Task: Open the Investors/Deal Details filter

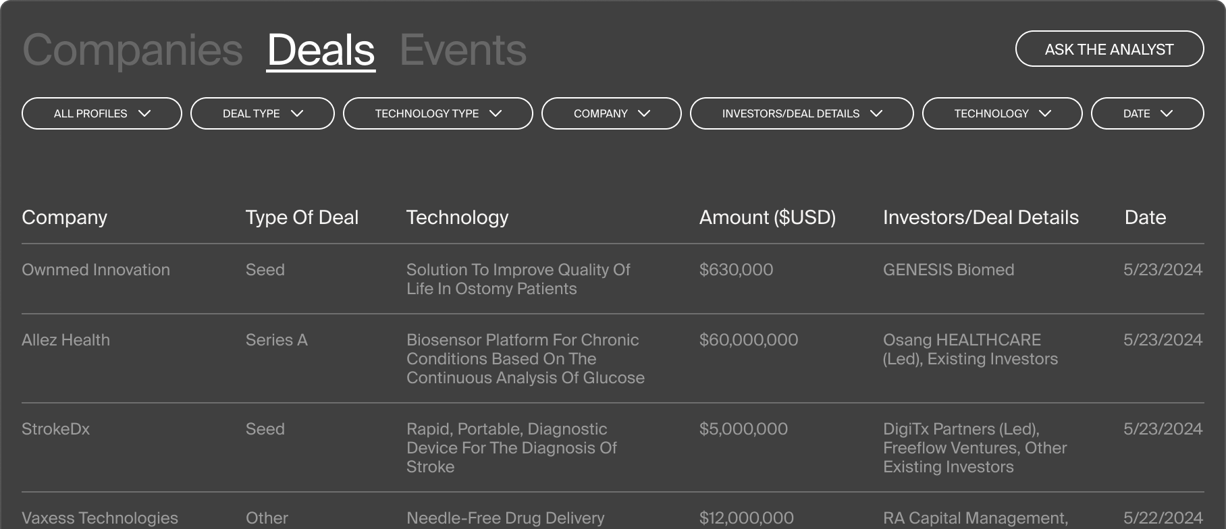Action: coord(802,113)
